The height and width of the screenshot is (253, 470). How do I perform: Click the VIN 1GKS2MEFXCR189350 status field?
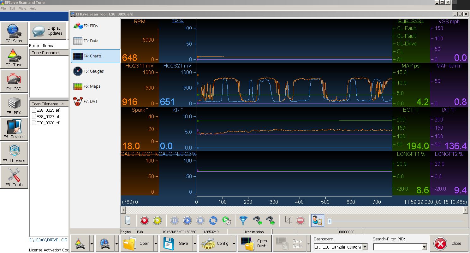181,232
